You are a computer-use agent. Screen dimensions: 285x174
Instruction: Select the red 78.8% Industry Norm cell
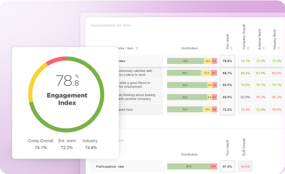click(x=276, y=109)
